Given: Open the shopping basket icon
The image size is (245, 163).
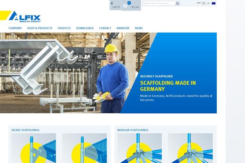Looking at the screenshot, I should (125, 6).
